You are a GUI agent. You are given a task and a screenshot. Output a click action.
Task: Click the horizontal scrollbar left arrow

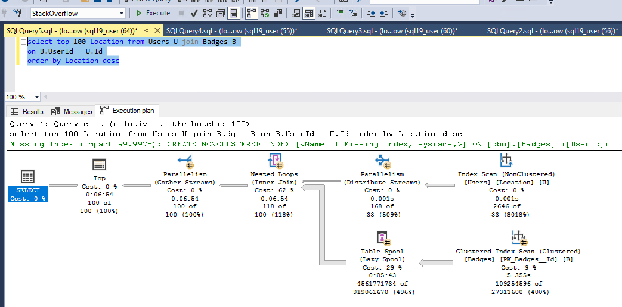coord(45,97)
